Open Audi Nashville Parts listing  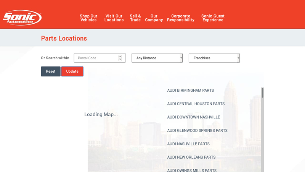(188, 144)
